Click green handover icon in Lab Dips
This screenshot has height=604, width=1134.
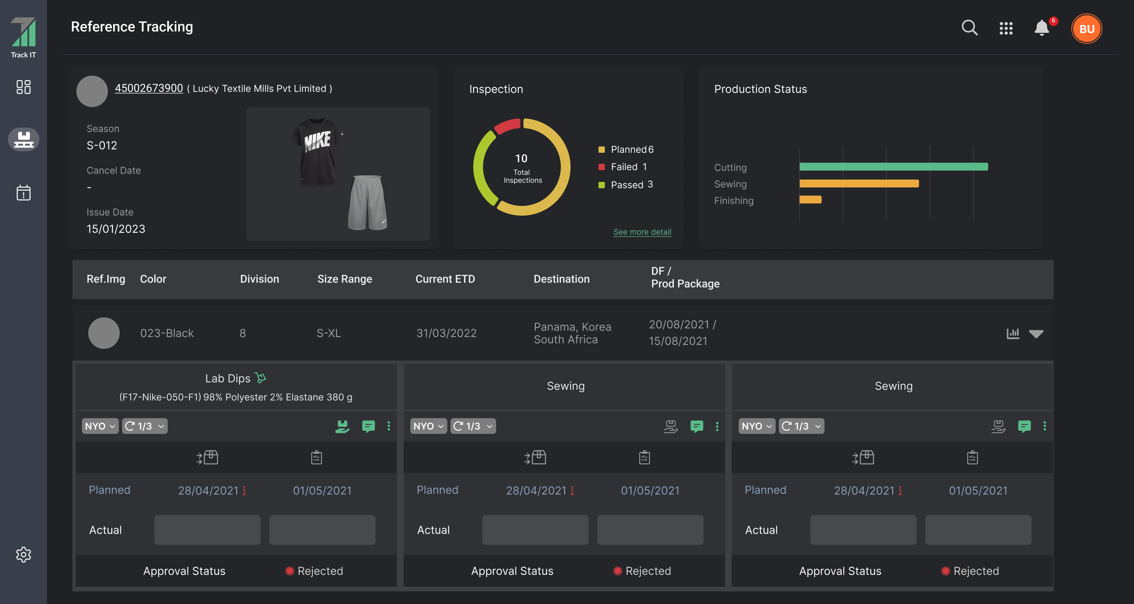pos(342,426)
